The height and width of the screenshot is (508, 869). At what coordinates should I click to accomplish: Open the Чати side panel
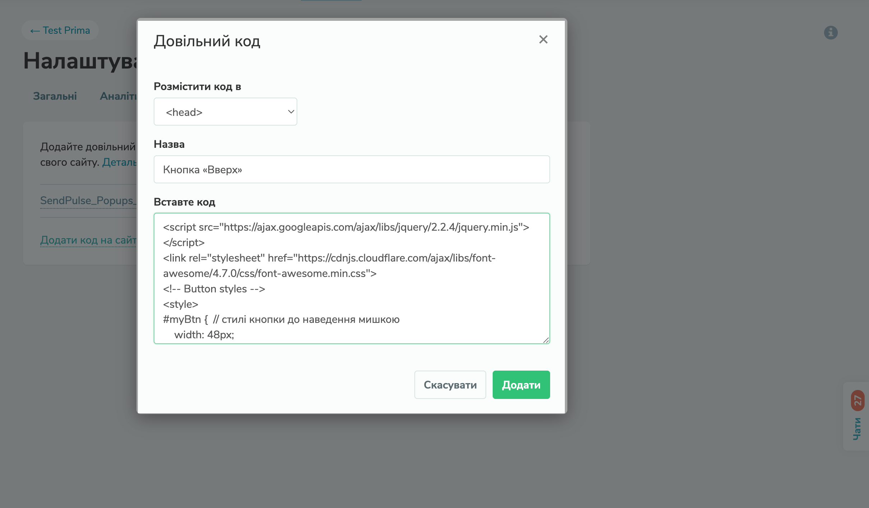click(x=857, y=429)
